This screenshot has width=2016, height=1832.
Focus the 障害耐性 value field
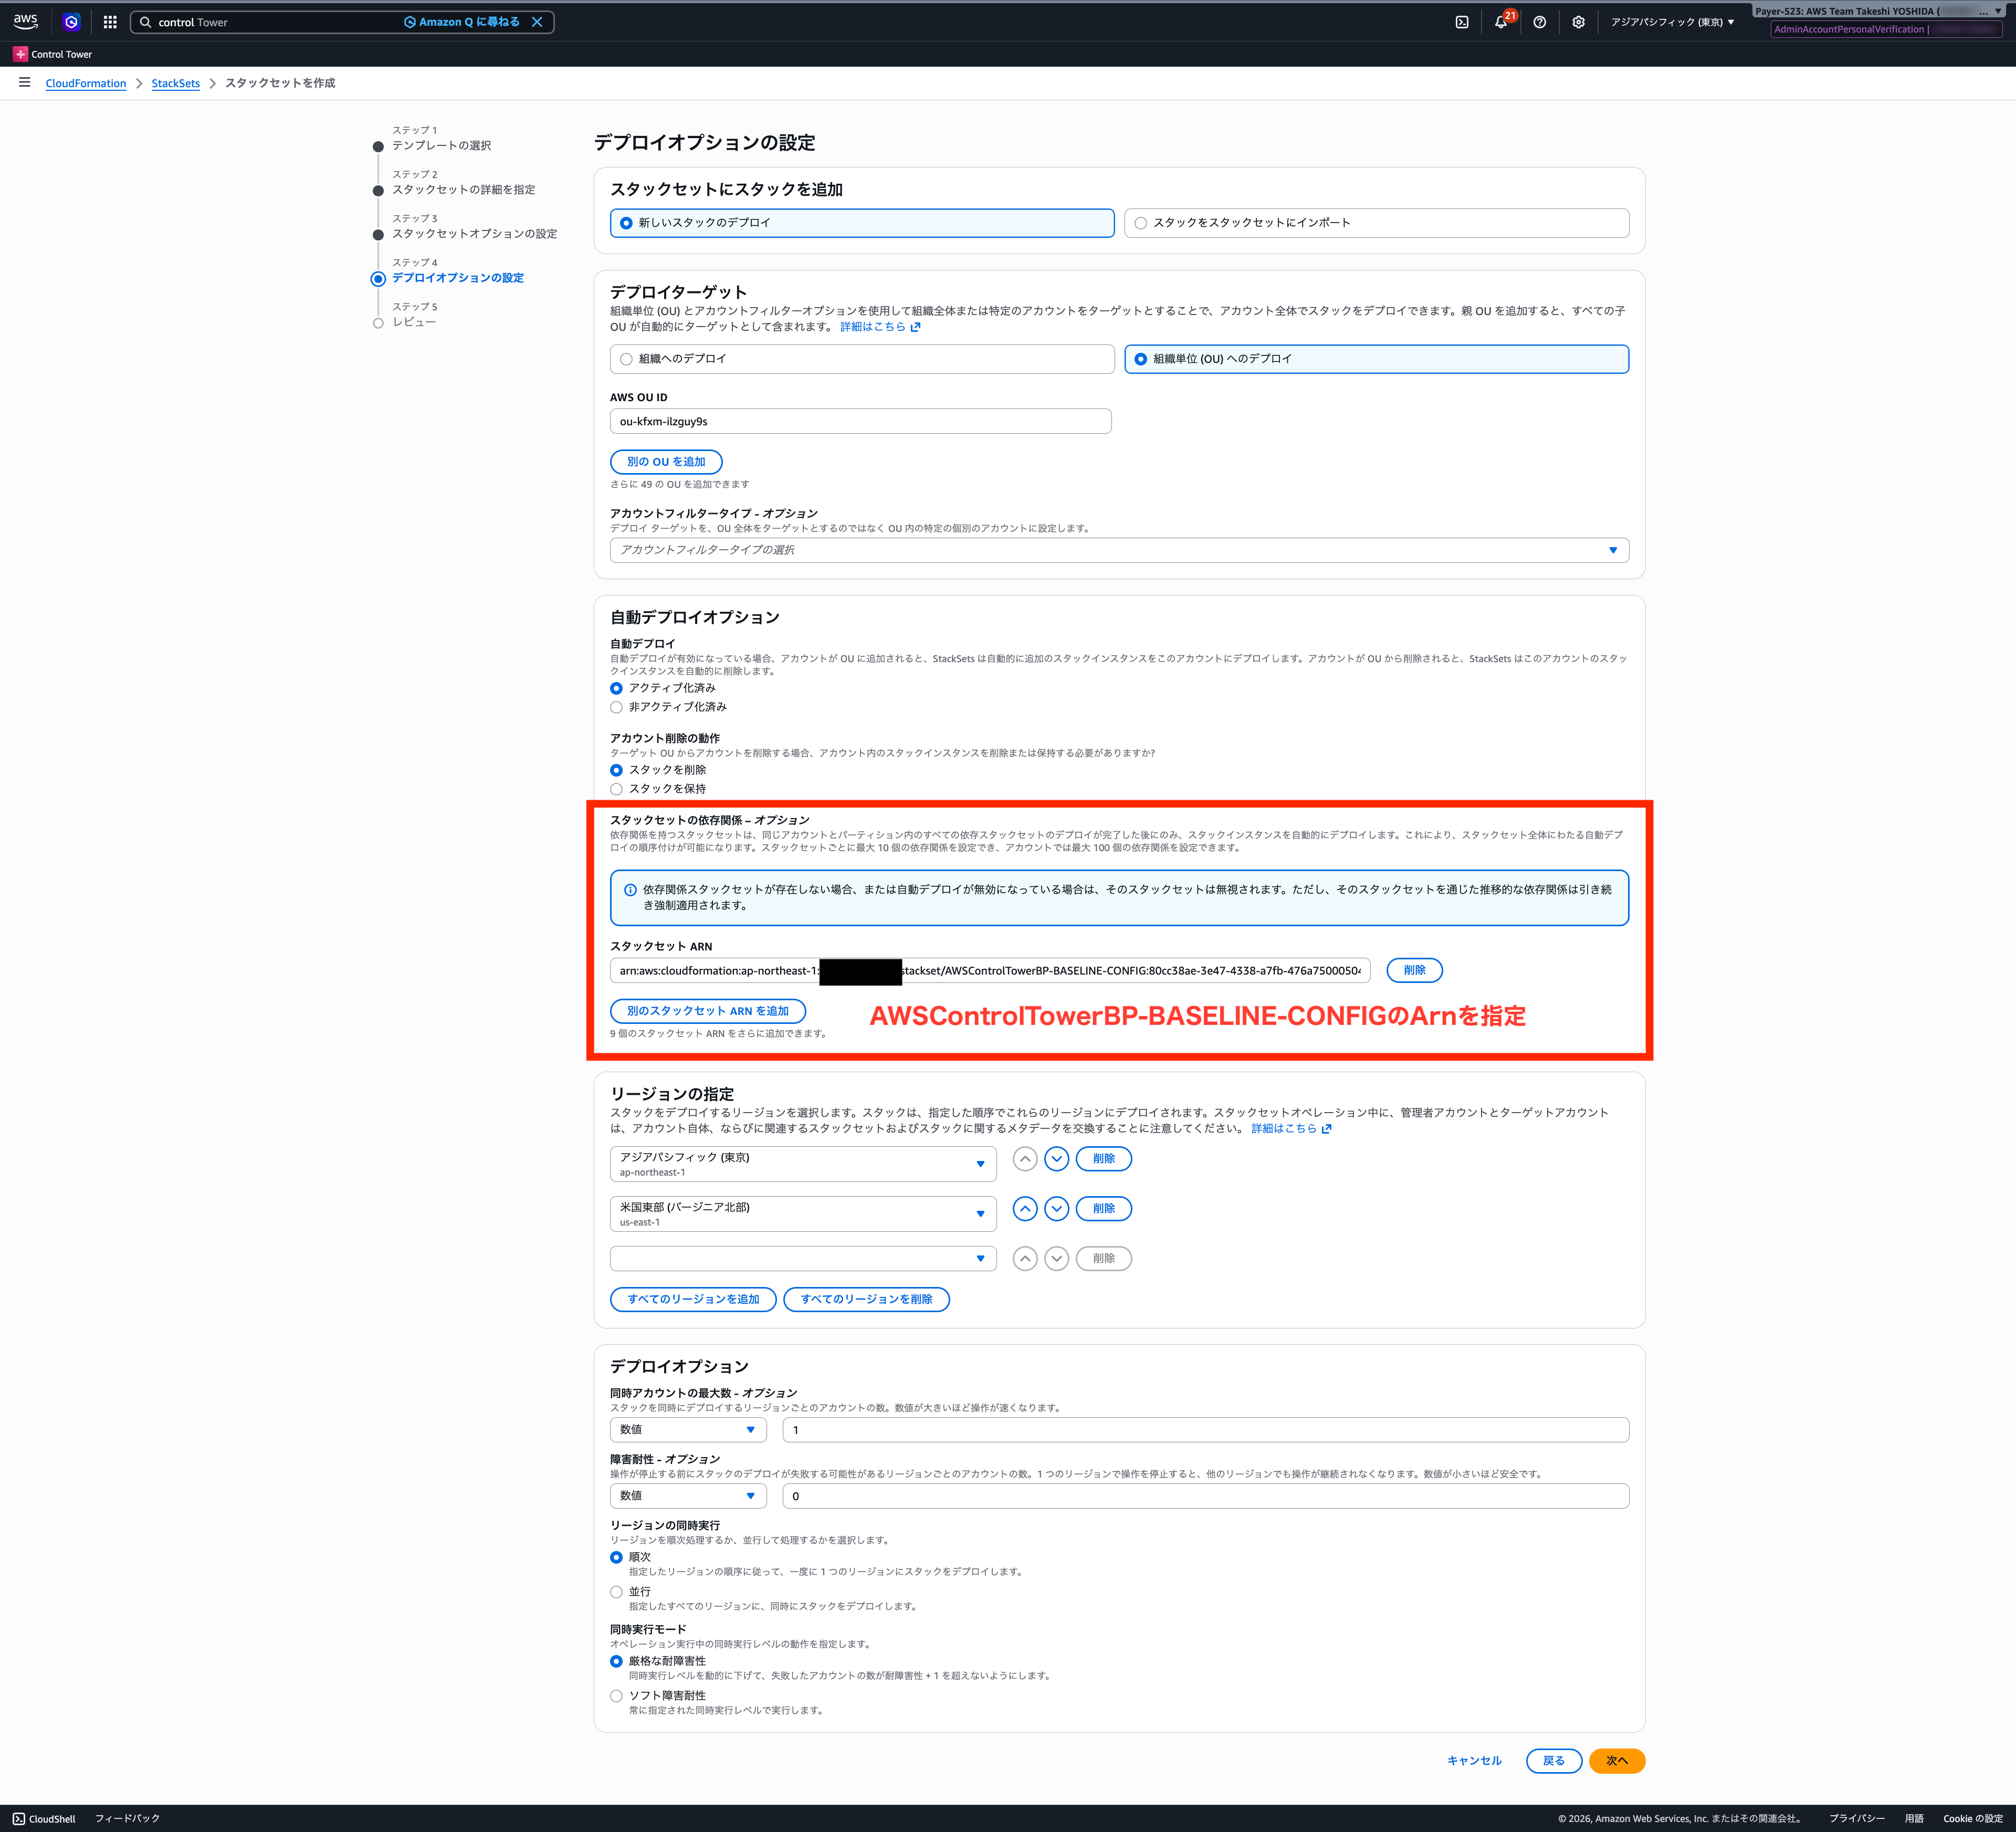point(1206,1496)
